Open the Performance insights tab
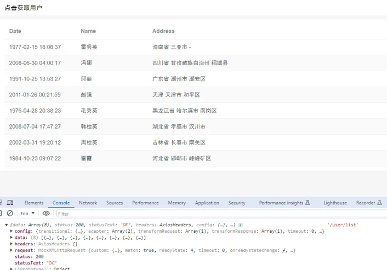Screen dimensions: 387x270 [284, 203]
